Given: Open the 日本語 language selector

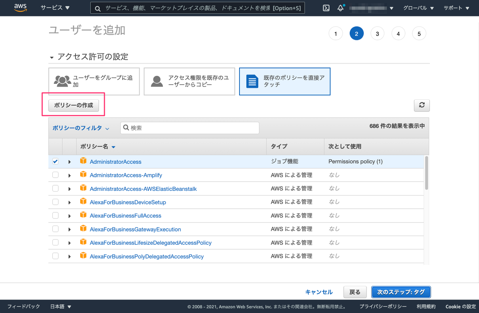Looking at the screenshot, I should pyautogui.click(x=61, y=306).
